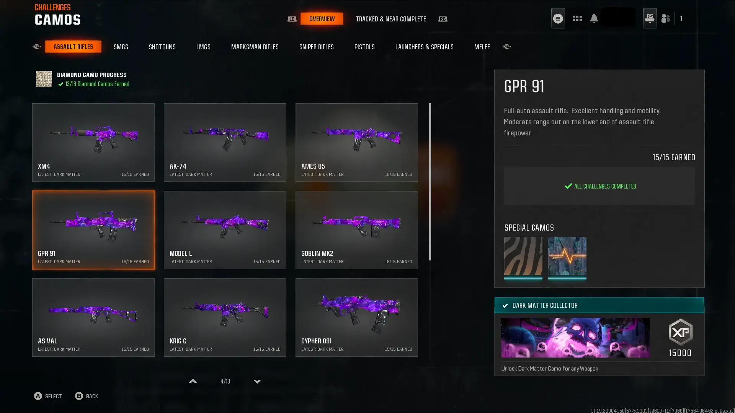Select the heartbeat pulse special camo

point(567,256)
